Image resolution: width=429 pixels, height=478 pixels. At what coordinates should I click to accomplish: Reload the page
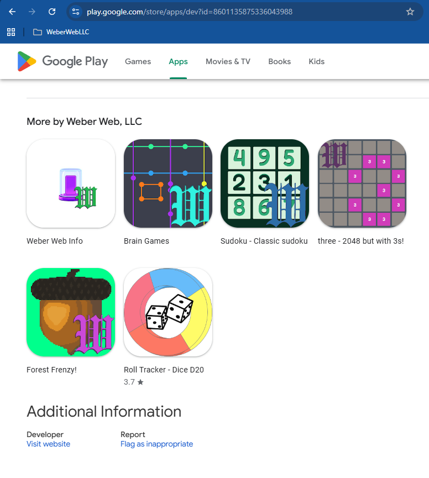[52, 12]
